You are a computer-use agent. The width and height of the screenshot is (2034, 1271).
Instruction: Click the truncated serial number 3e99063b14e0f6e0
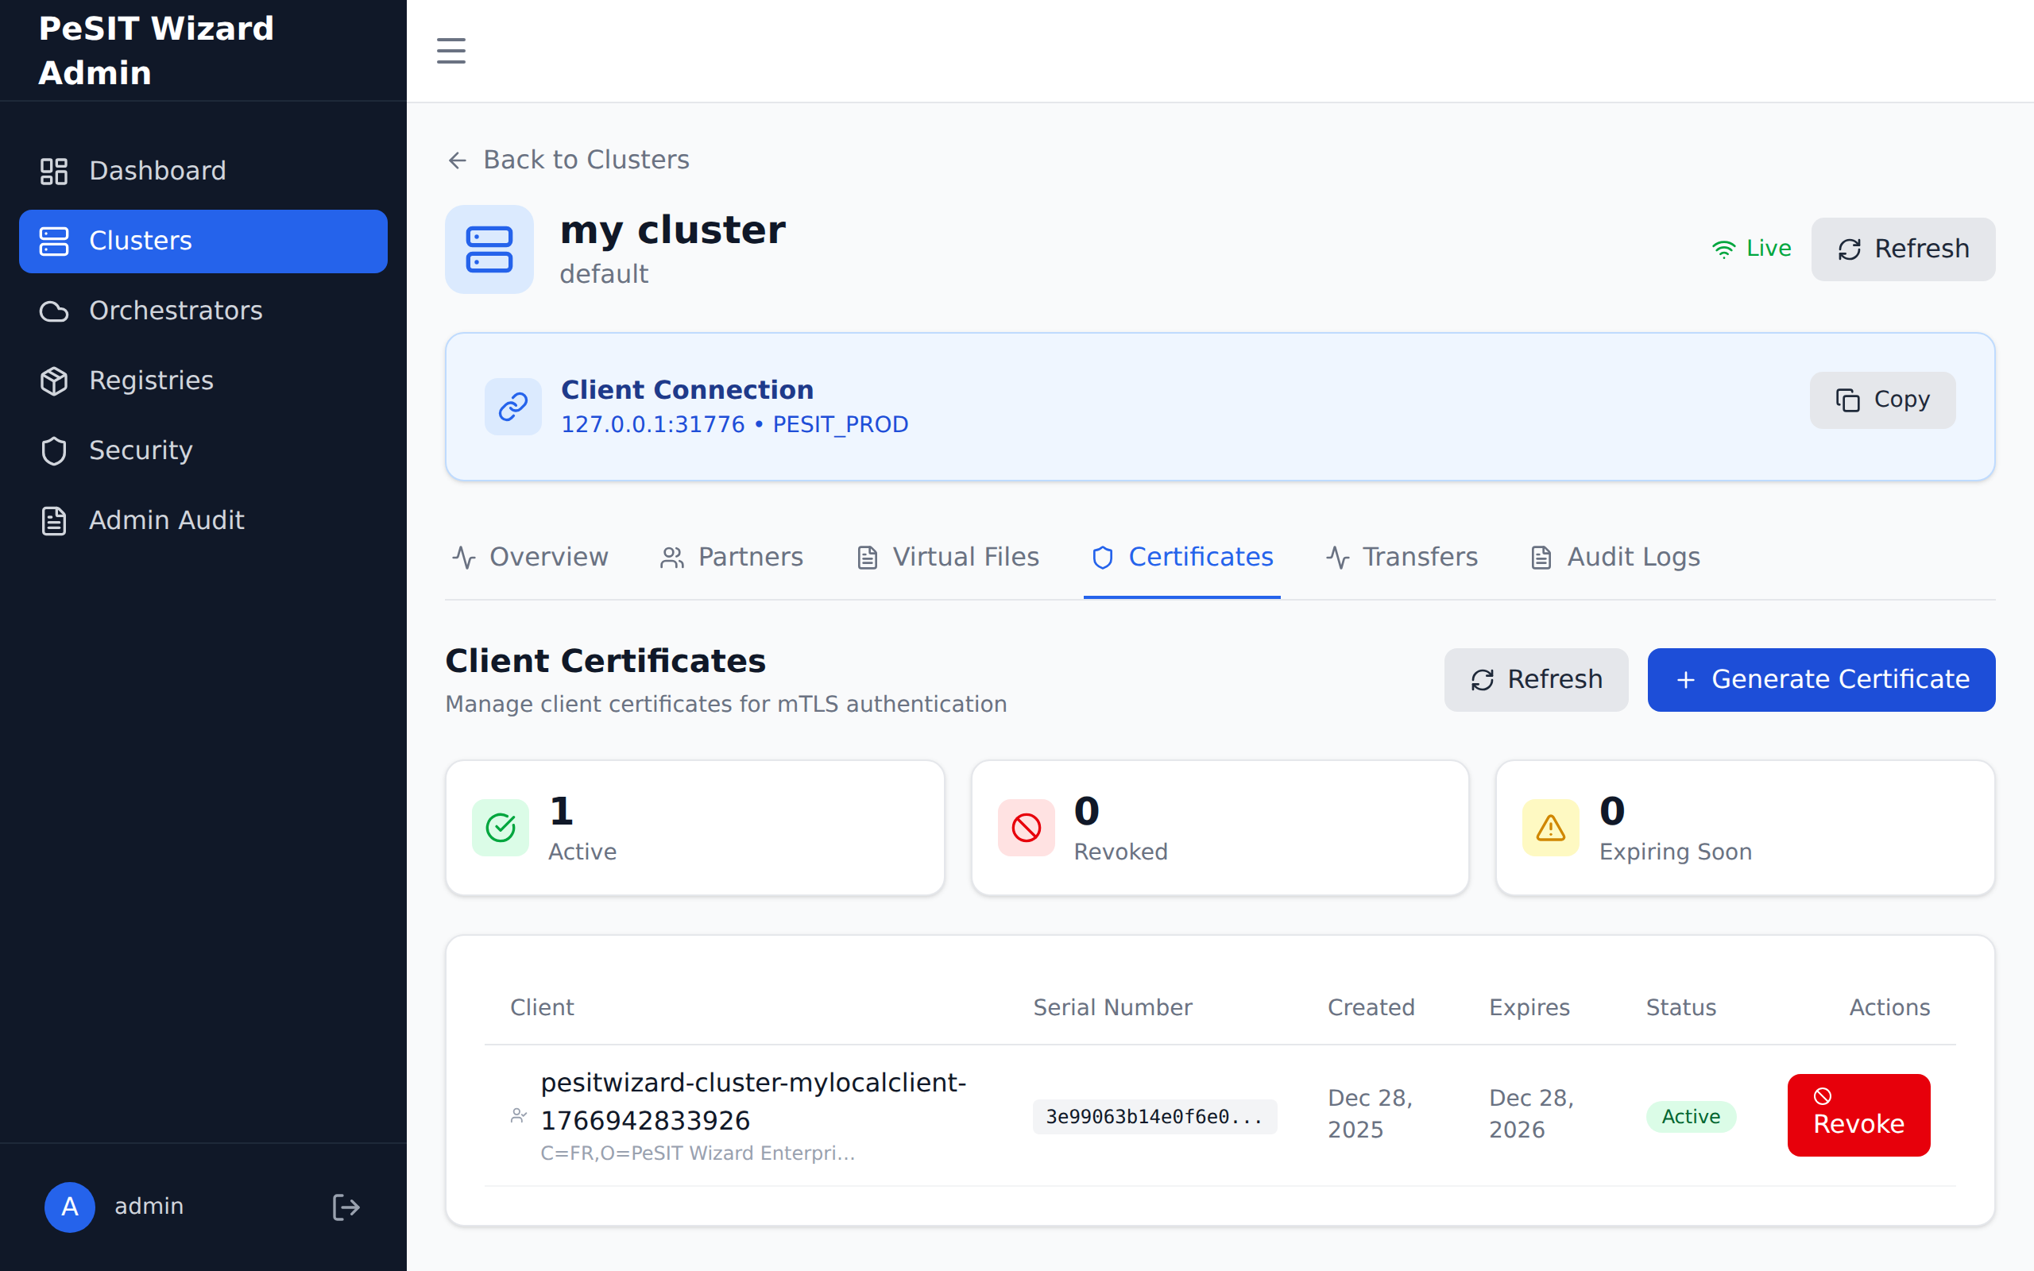1154,1116
